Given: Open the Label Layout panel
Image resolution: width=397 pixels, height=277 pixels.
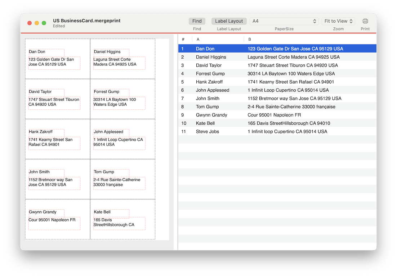Looking at the screenshot, I should (229, 21).
